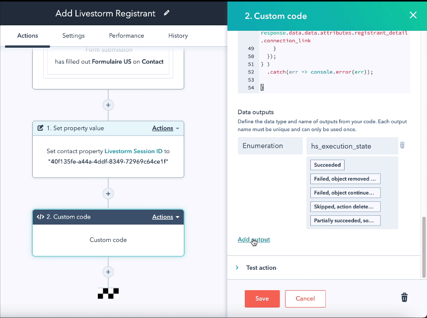
Task: Click the Formulaire US trigger text
Action: click(x=112, y=62)
